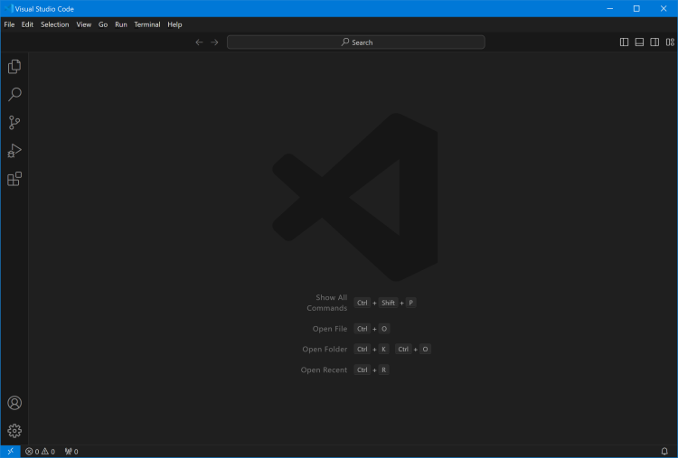The height and width of the screenshot is (458, 678).
Task: Open the Search view icon in sidebar
Action: (14, 95)
